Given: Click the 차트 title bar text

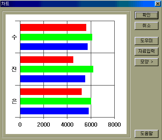Looking at the screenshot, I should point(5,4).
